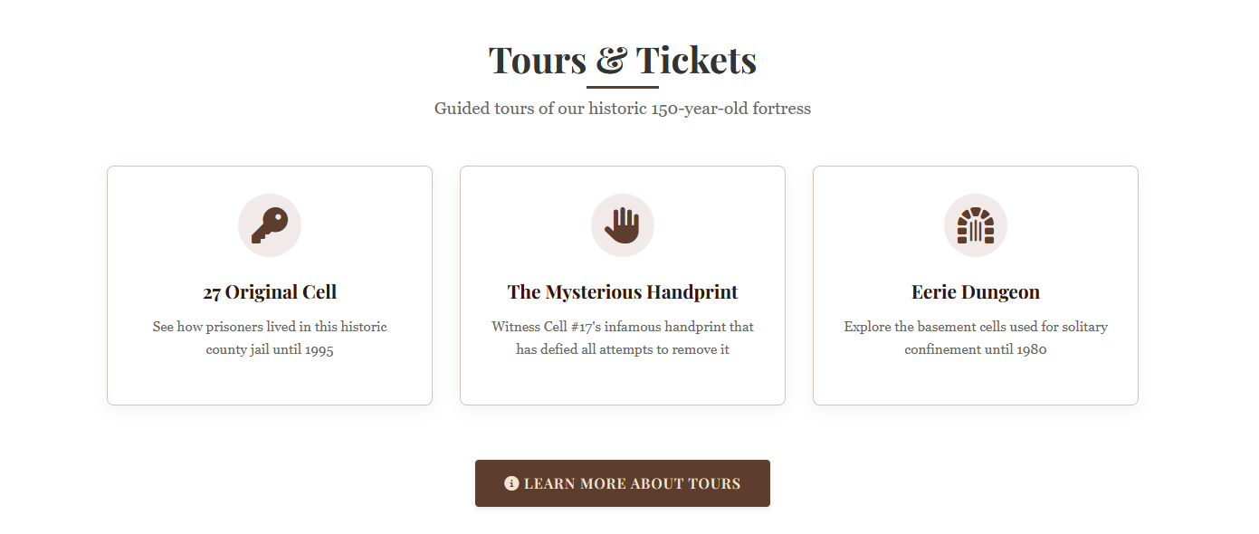Select the text about Cell #17's infamous handprint

pyautogui.click(x=622, y=338)
